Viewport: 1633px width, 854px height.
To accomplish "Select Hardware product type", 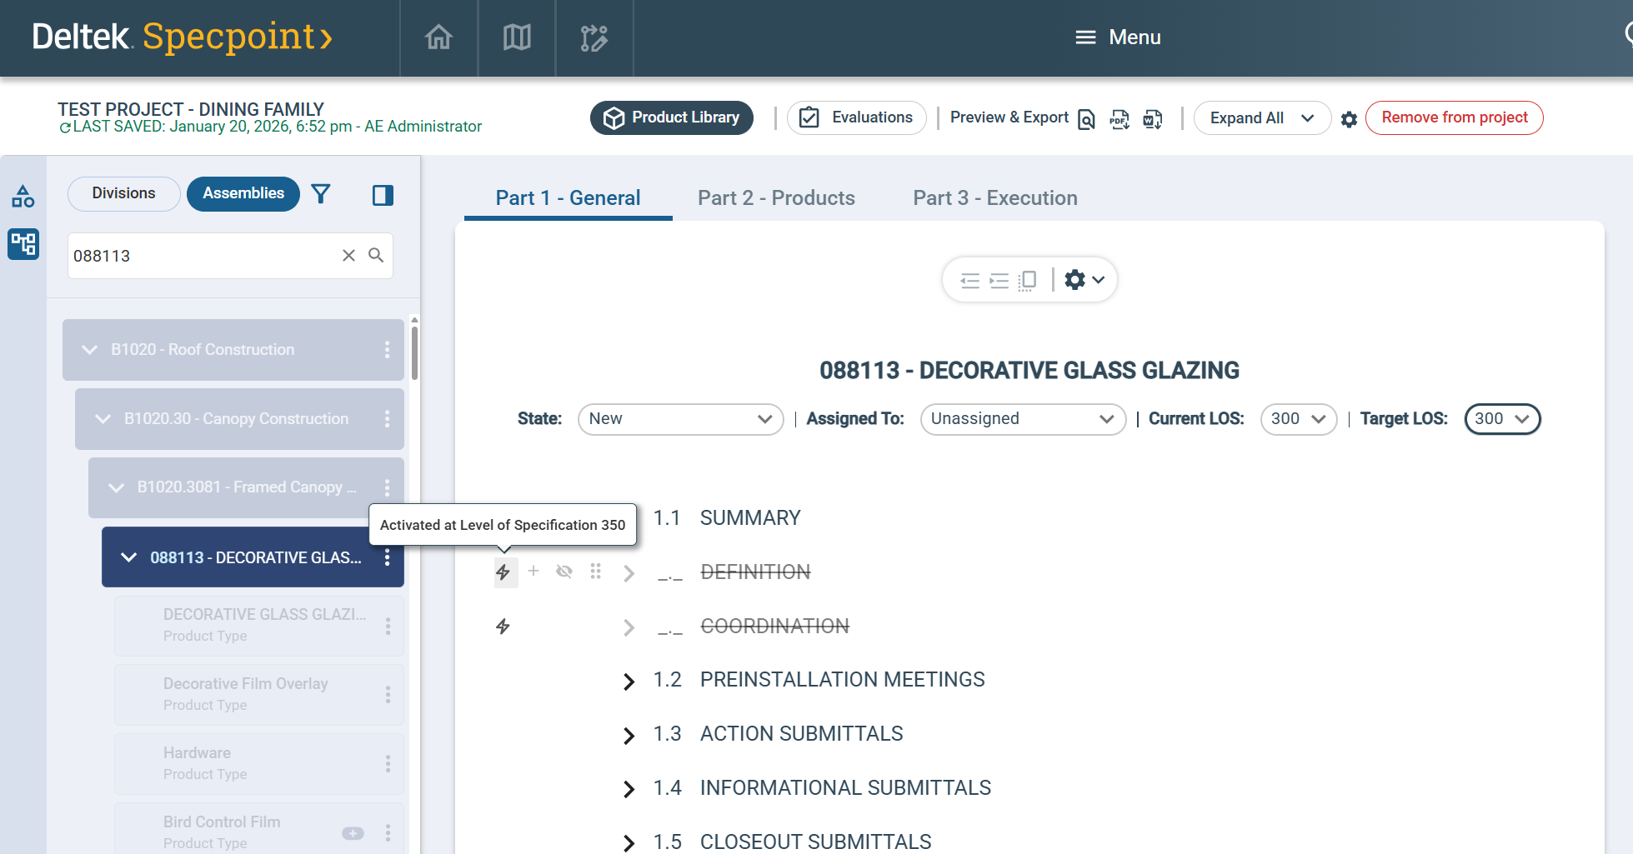I will pyautogui.click(x=259, y=763).
